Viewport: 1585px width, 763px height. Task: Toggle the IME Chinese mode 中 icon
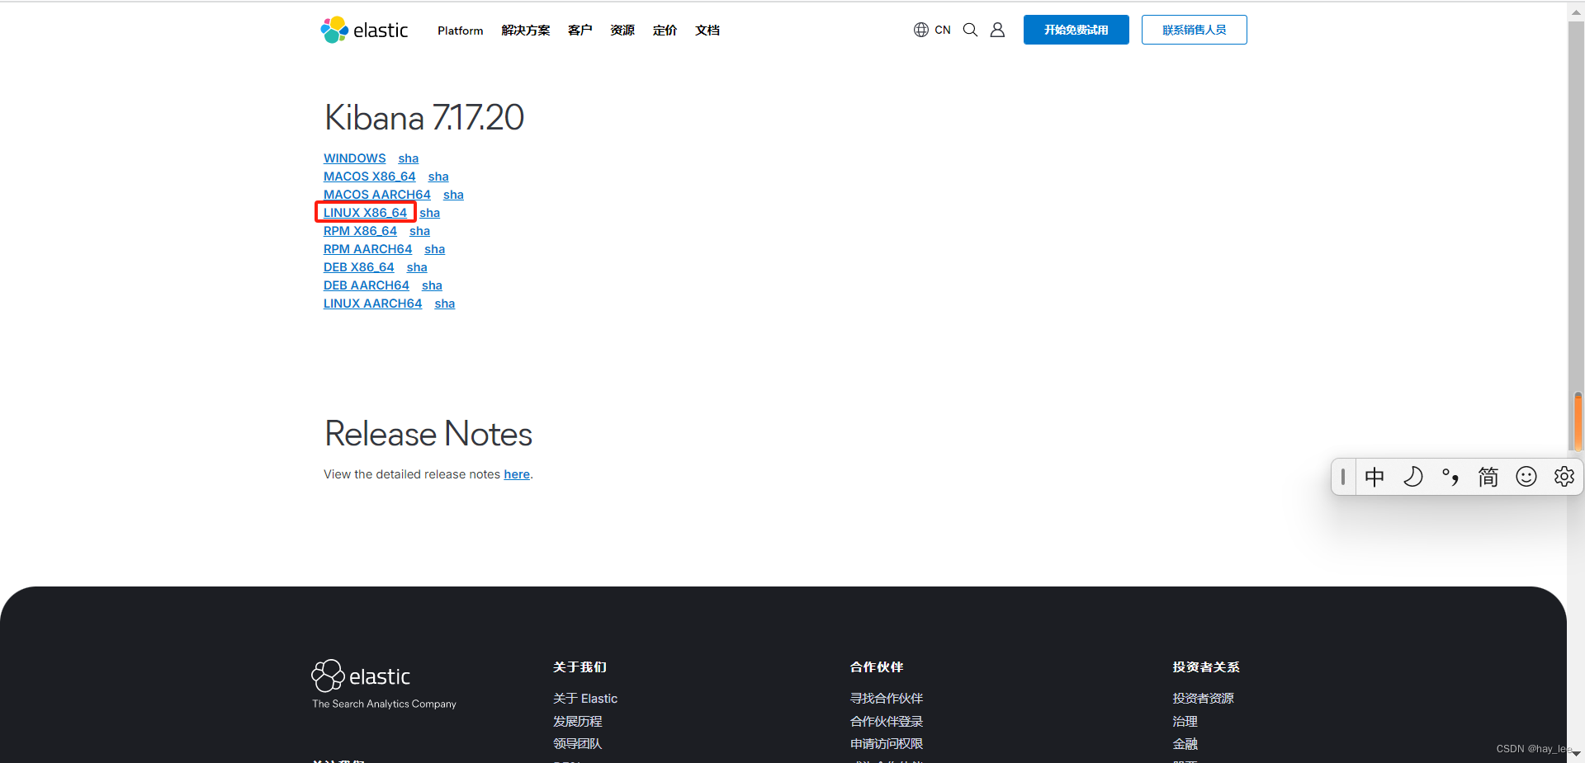pyautogui.click(x=1374, y=477)
